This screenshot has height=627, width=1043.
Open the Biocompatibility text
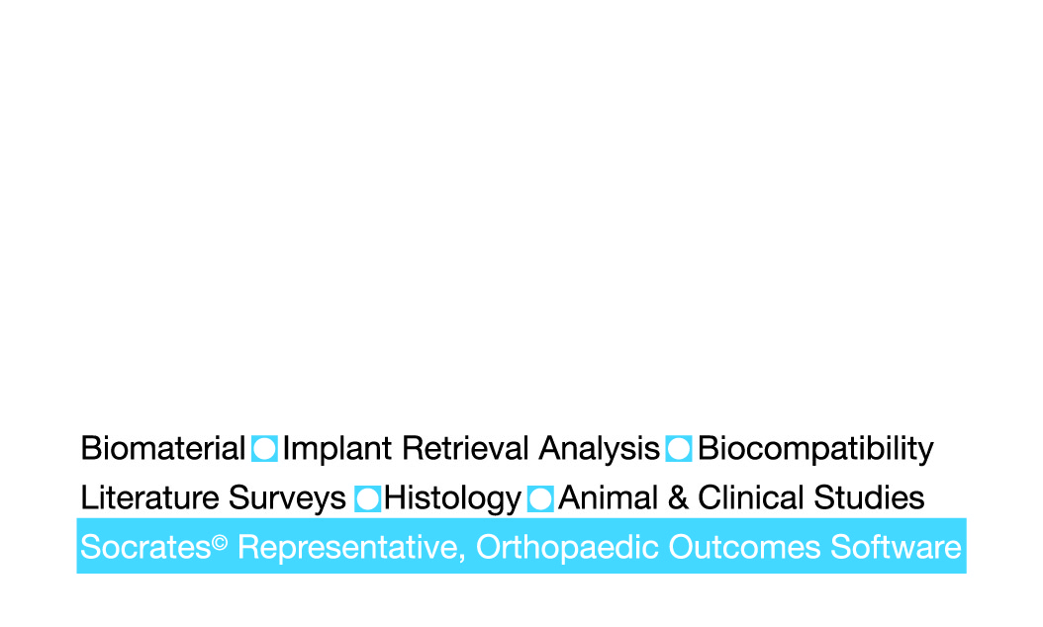pos(815,450)
